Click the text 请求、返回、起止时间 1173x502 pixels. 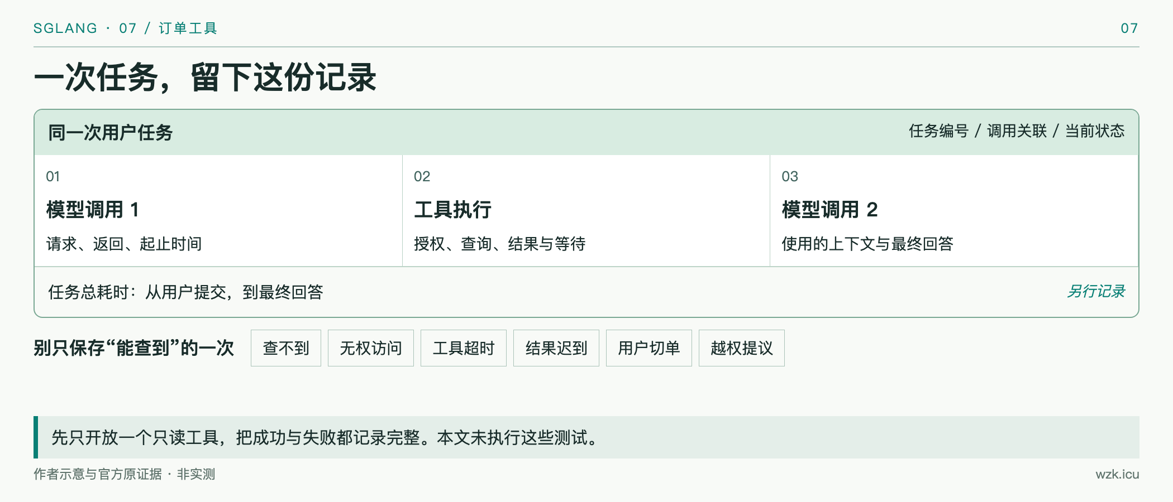tap(124, 244)
